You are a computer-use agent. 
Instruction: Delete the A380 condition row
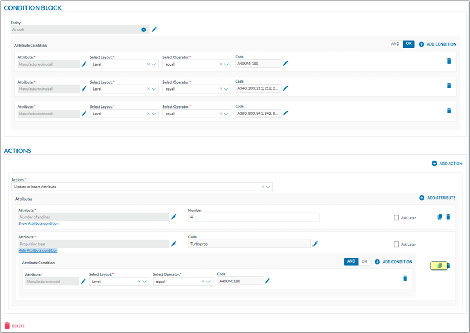pos(449,111)
